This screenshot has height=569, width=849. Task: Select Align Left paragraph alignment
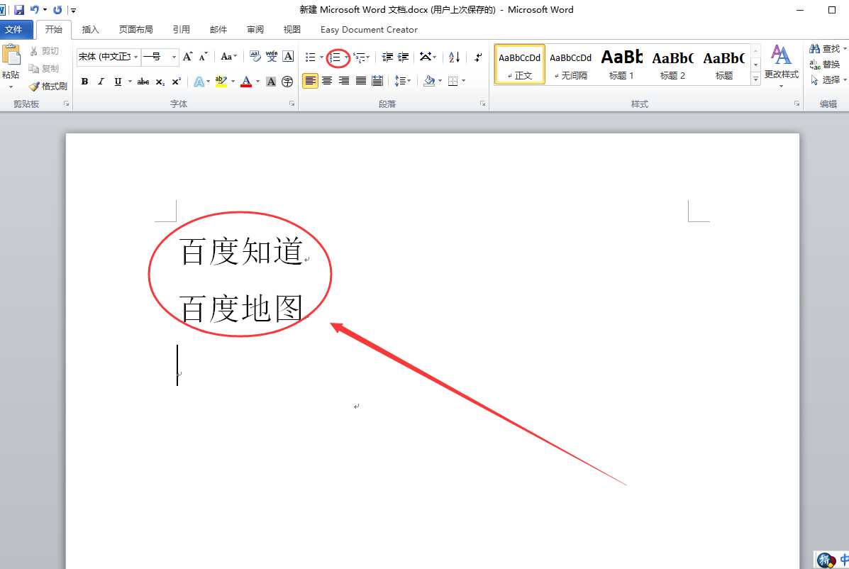[x=310, y=81]
